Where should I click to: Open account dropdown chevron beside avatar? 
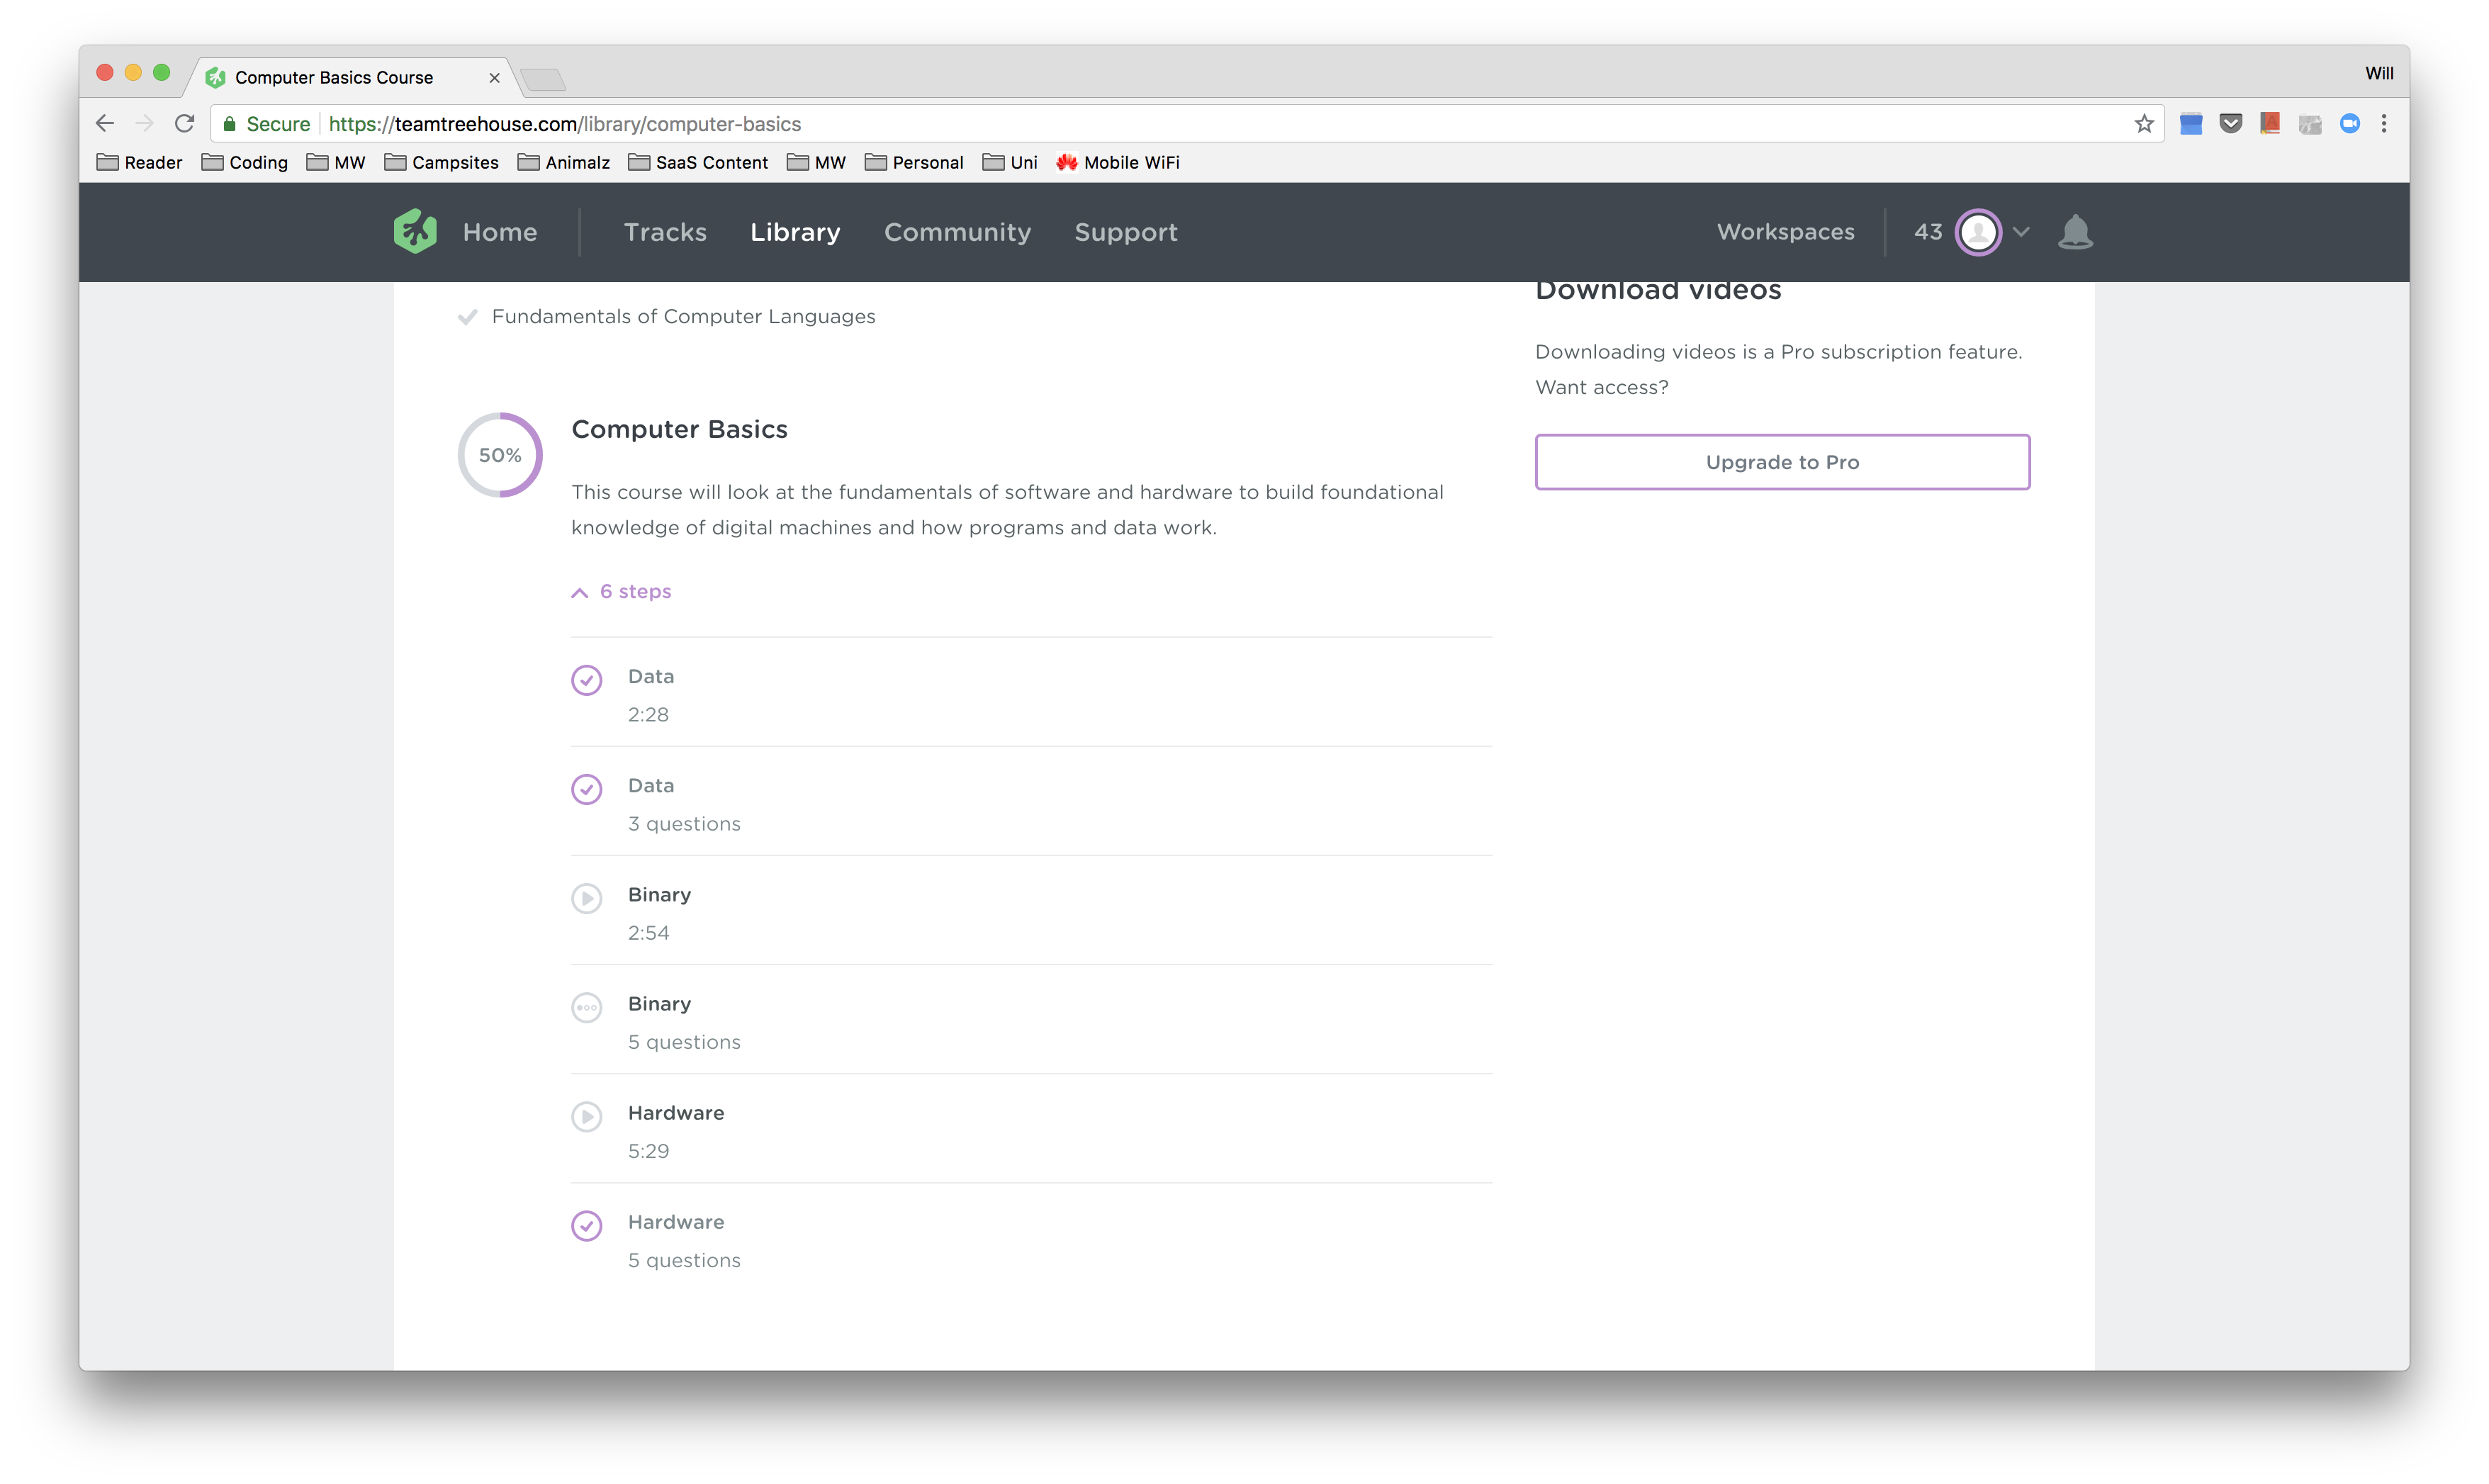(2021, 232)
